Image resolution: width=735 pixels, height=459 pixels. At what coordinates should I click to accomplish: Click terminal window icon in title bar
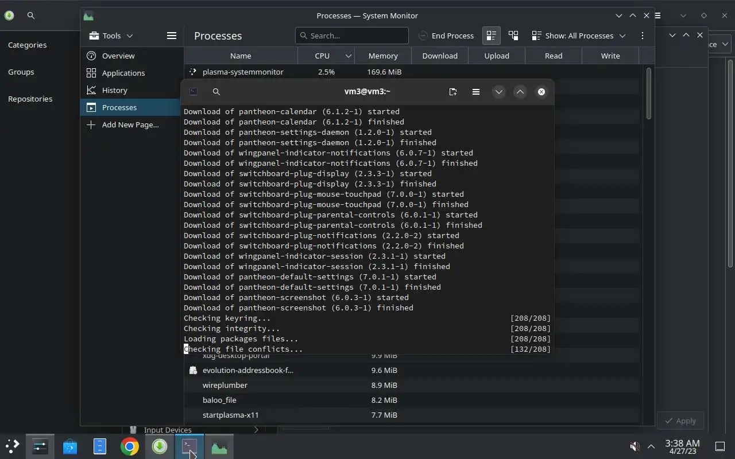pyautogui.click(x=194, y=92)
